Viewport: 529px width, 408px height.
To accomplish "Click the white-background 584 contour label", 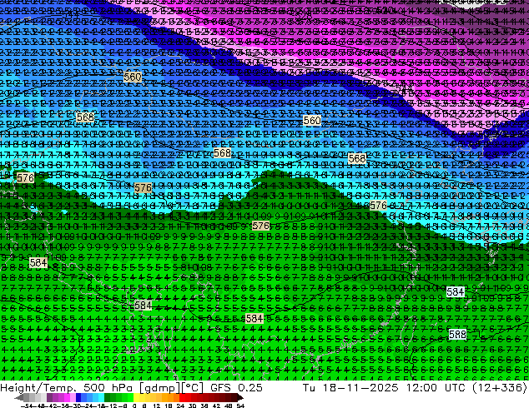I will pos(455,291).
